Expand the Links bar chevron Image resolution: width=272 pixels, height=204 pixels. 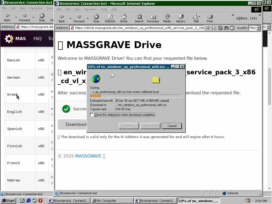(x=260, y=15)
